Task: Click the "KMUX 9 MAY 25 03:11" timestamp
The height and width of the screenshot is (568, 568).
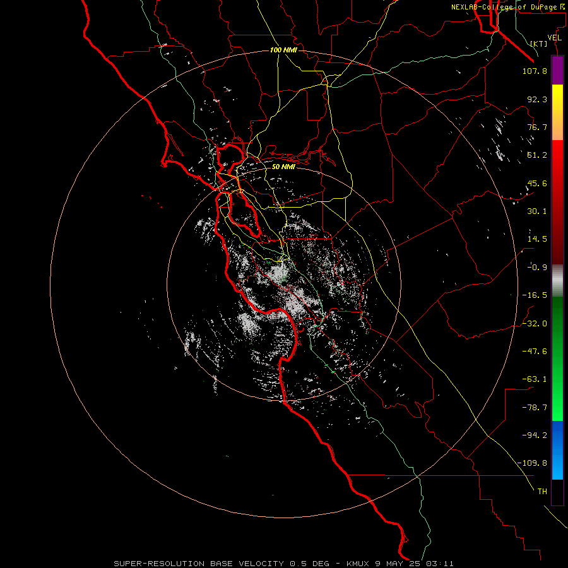Action: [400, 564]
